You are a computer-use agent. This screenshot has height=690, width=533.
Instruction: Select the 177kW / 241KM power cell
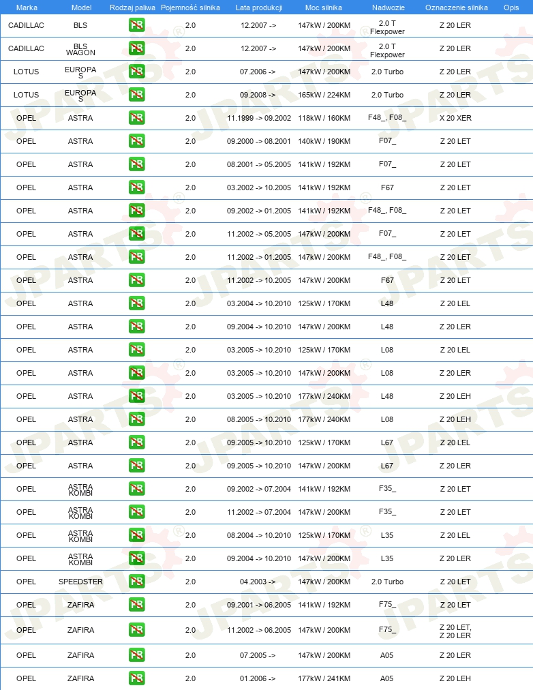[324, 678]
